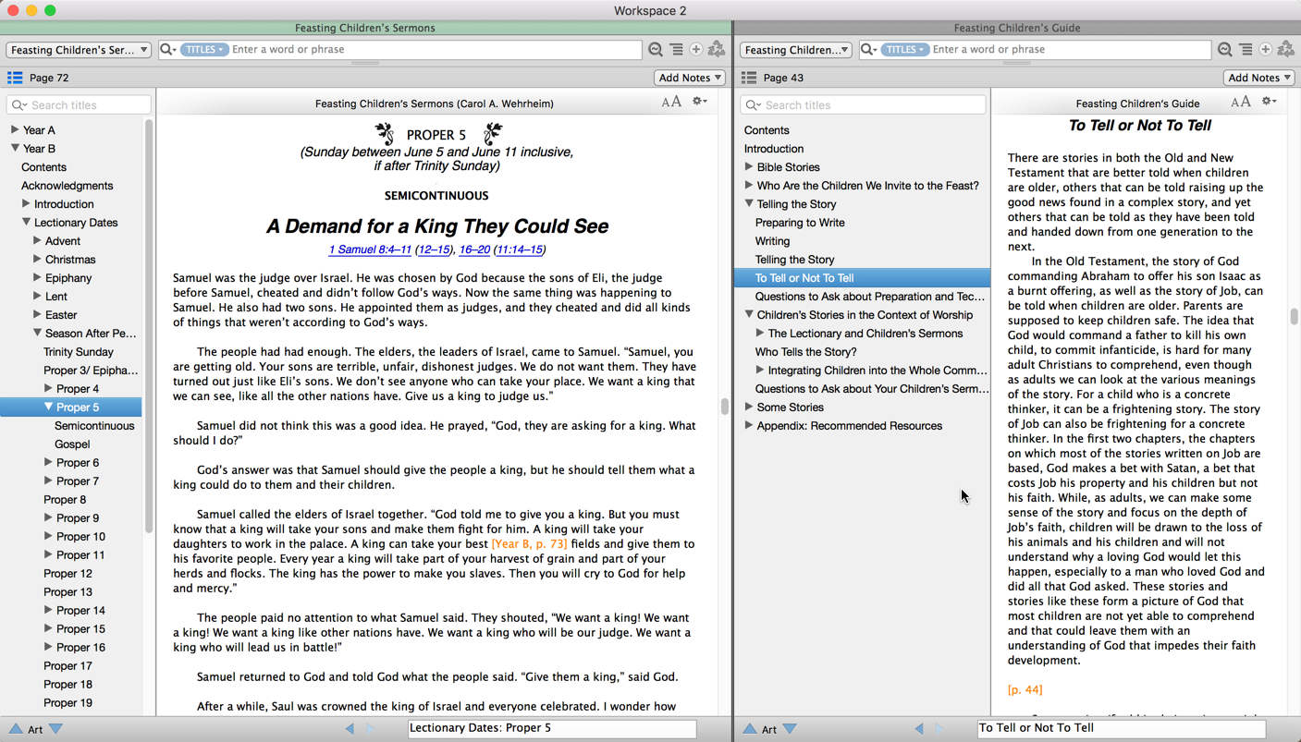Collapse Year B in contents tree
The image size is (1301, 742).
[14, 149]
